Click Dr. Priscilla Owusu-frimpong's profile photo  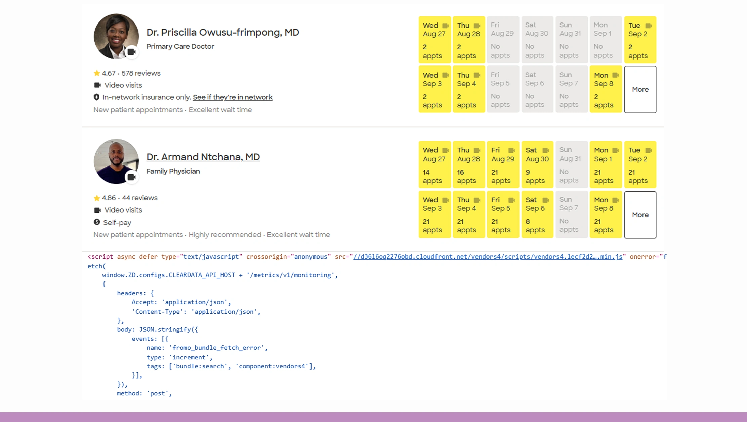pos(116,36)
